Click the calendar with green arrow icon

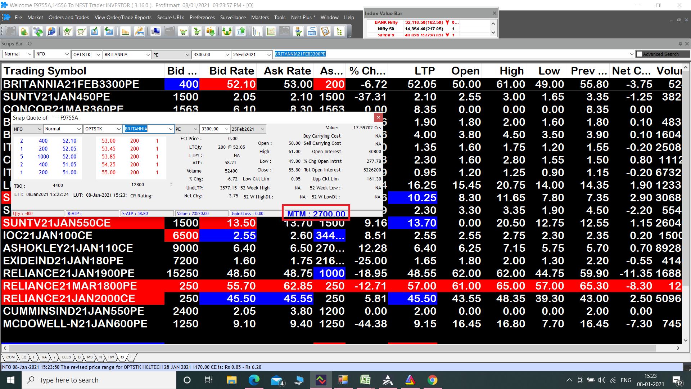[109, 32]
